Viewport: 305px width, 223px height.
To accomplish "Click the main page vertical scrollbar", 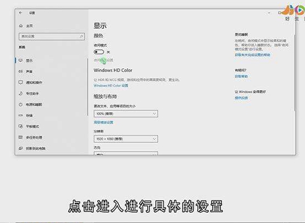I will point(295,73).
